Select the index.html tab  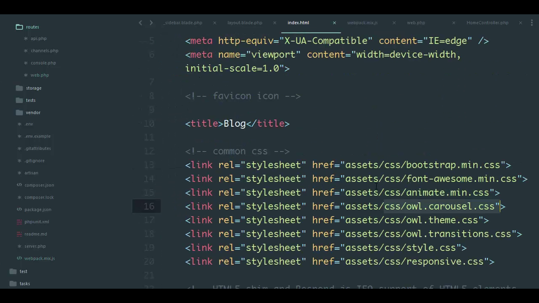point(298,23)
